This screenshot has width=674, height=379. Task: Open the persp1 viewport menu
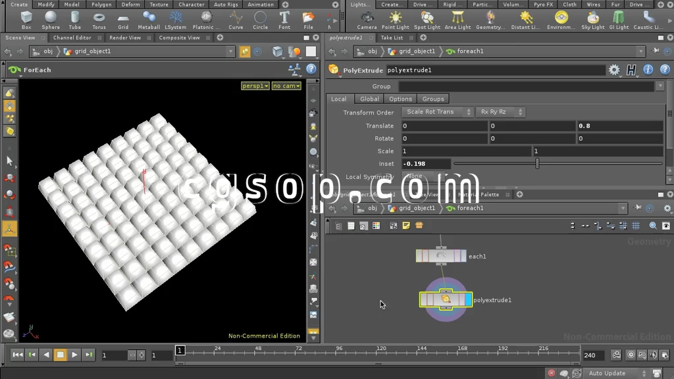pyautogui.click(x=255, y=86)
